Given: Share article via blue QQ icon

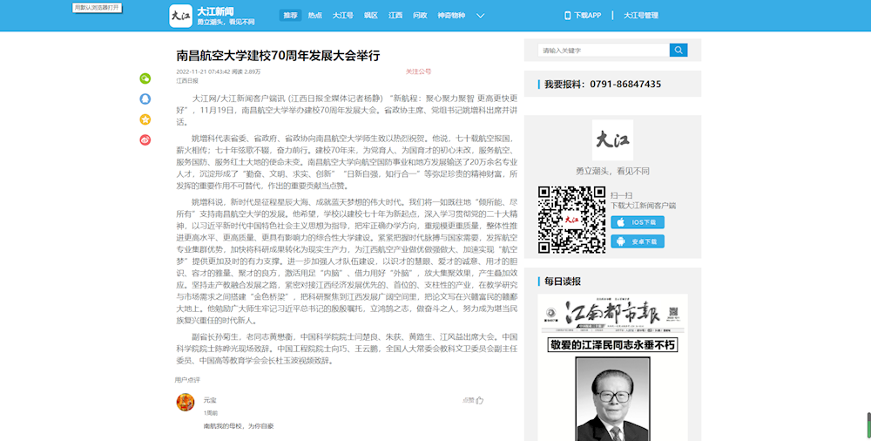Looking at the screenshot, I should (145, 98).
